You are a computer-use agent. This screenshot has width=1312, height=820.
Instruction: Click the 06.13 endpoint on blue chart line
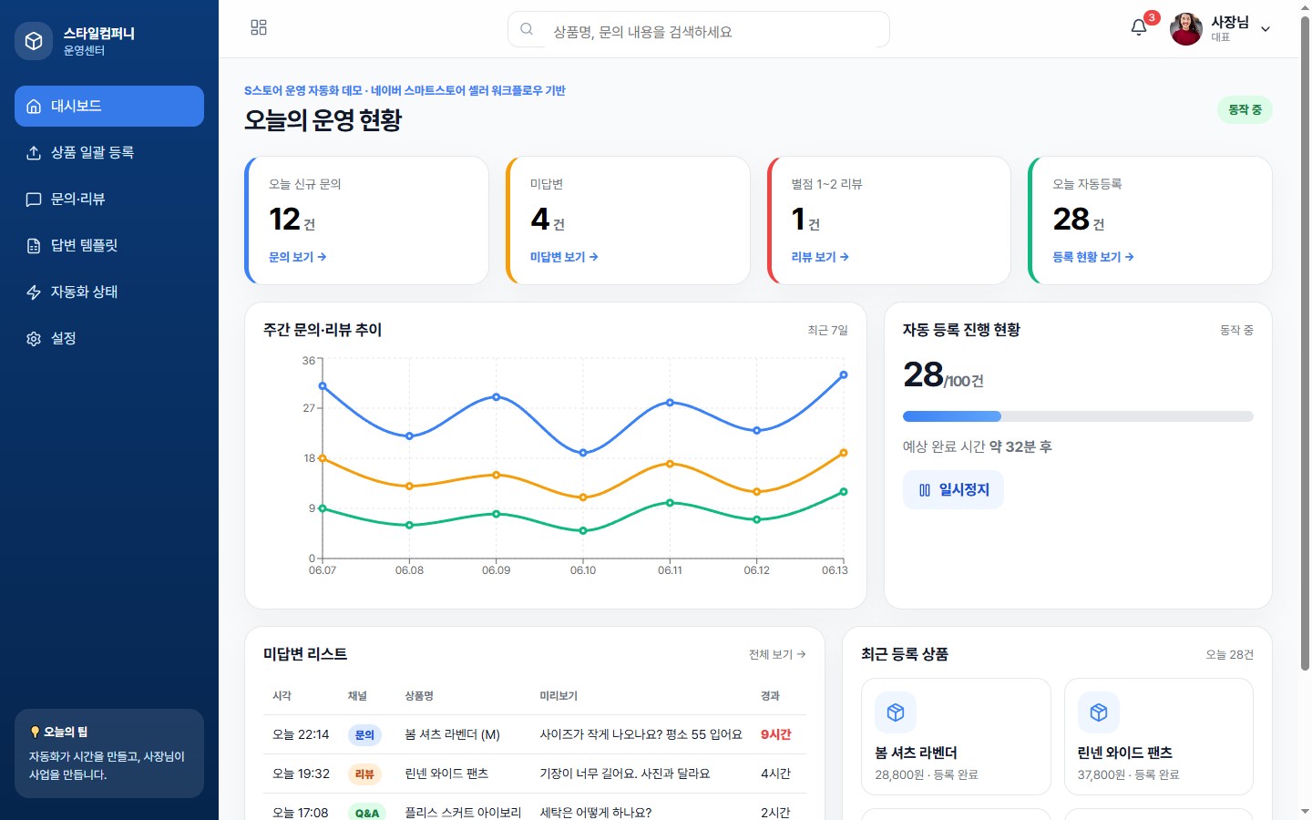pos(844,374)
